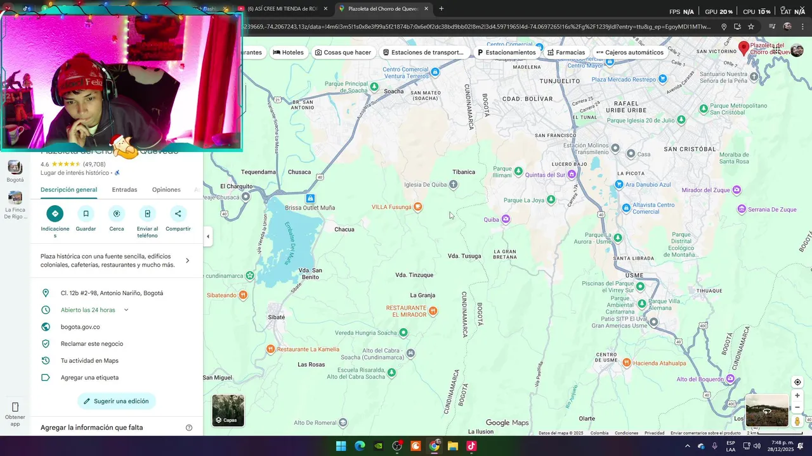Select Hacienda Atahualpa marker
812x456 pixels.
626,363
